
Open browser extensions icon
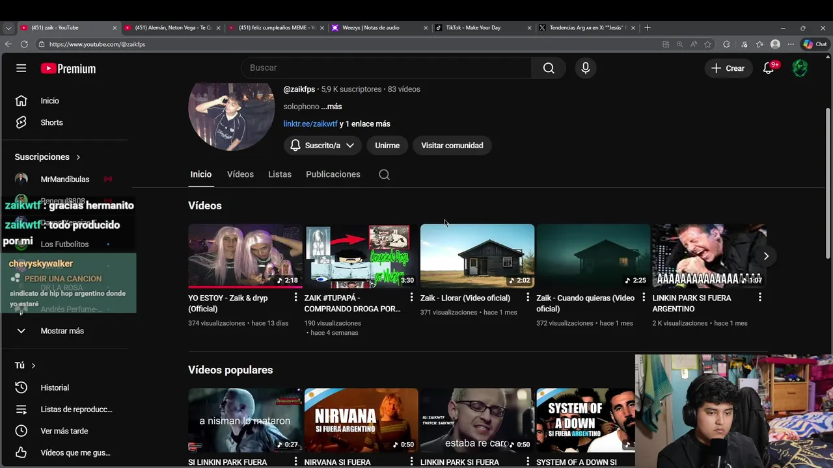pyautogui.click(x=726, y=44)
